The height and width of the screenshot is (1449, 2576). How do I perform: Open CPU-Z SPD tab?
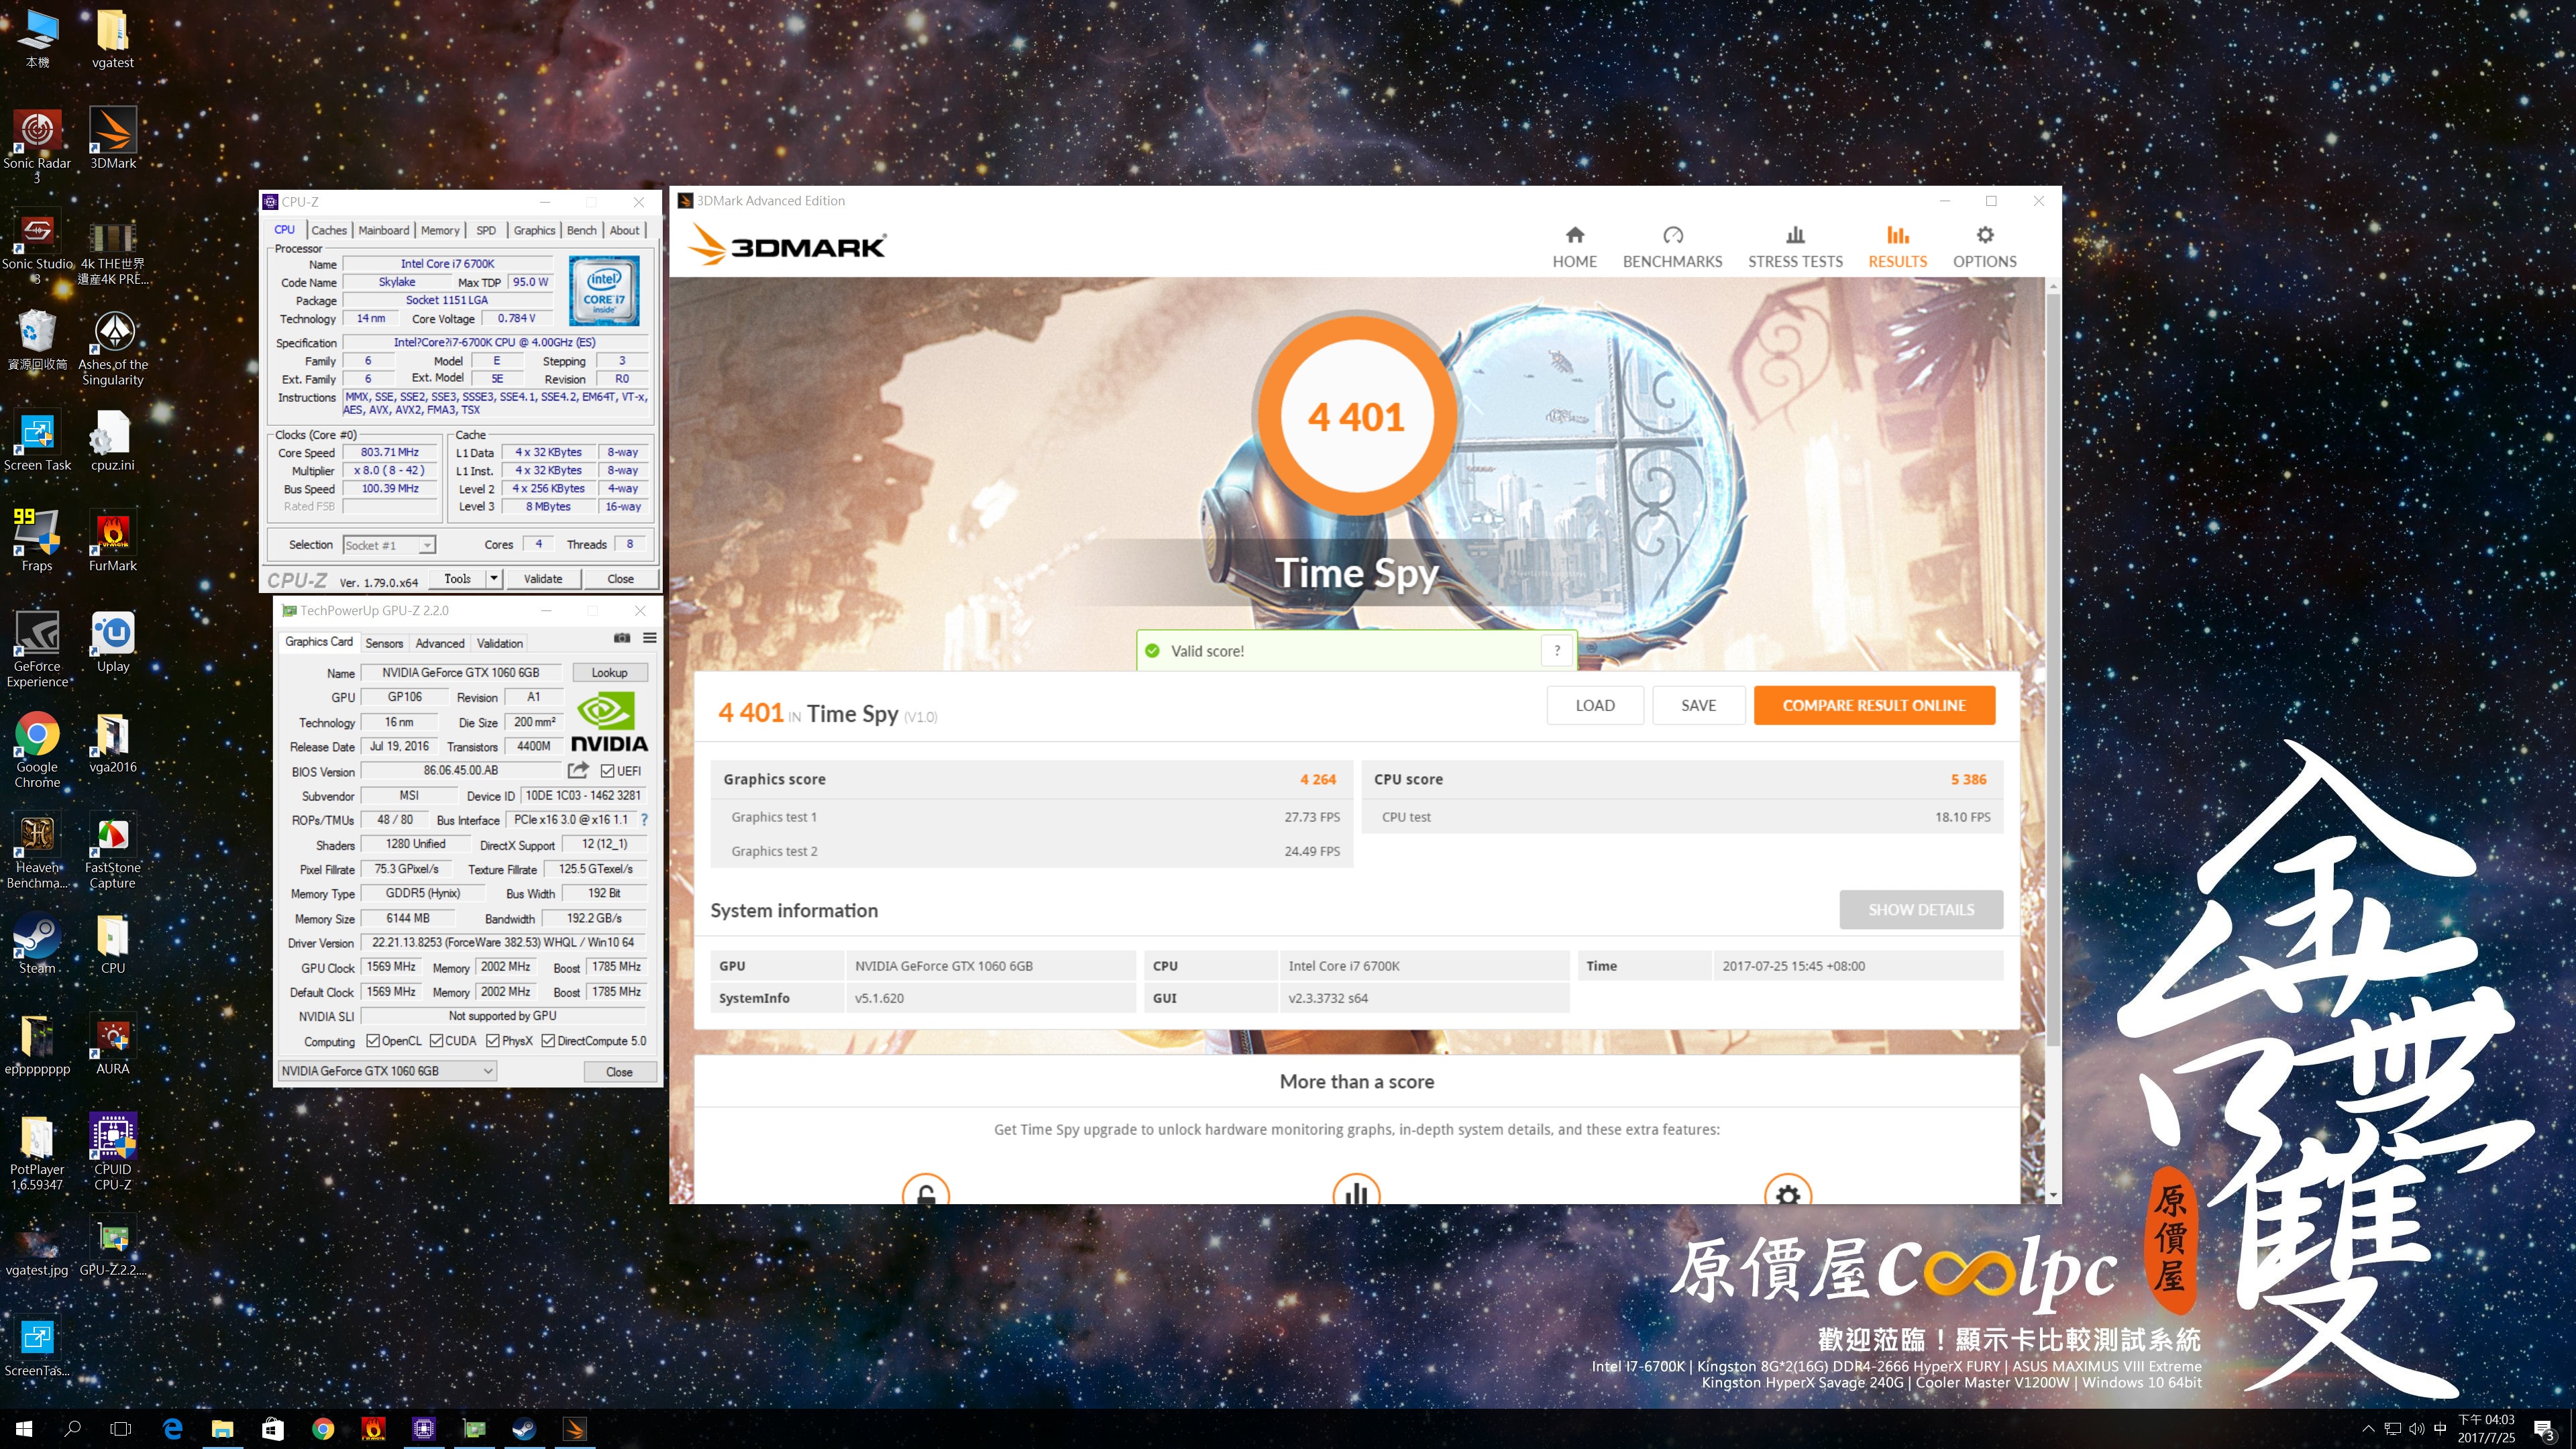pos(486,230)
